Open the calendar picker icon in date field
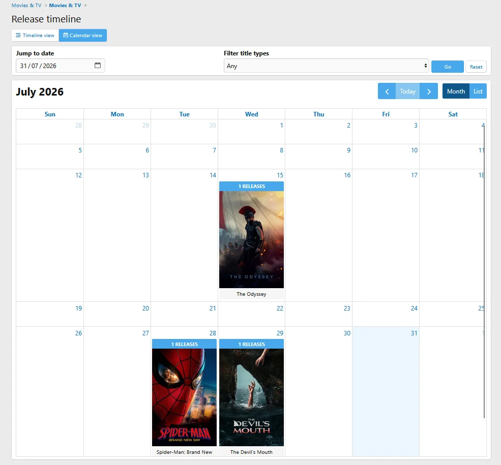Image resolution: width=501 pixels, height=465 pixels. tap(98, 66)
